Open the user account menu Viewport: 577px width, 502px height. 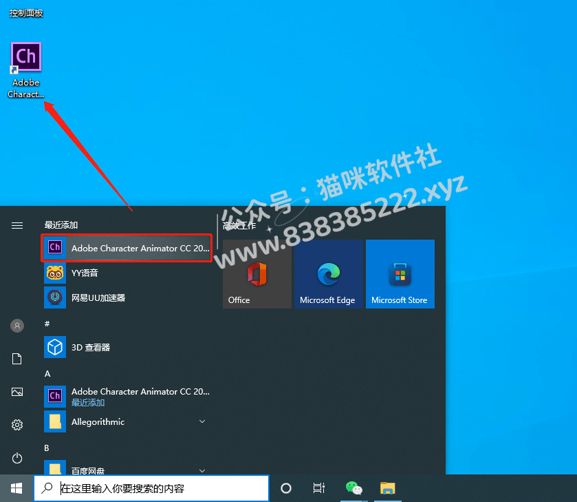(17, 326)
